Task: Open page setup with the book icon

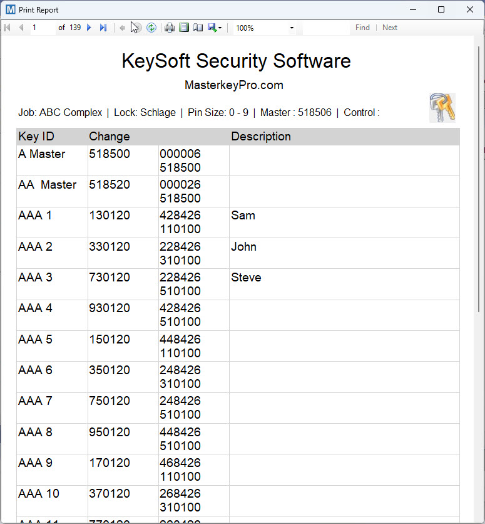Action: [197, 27]
